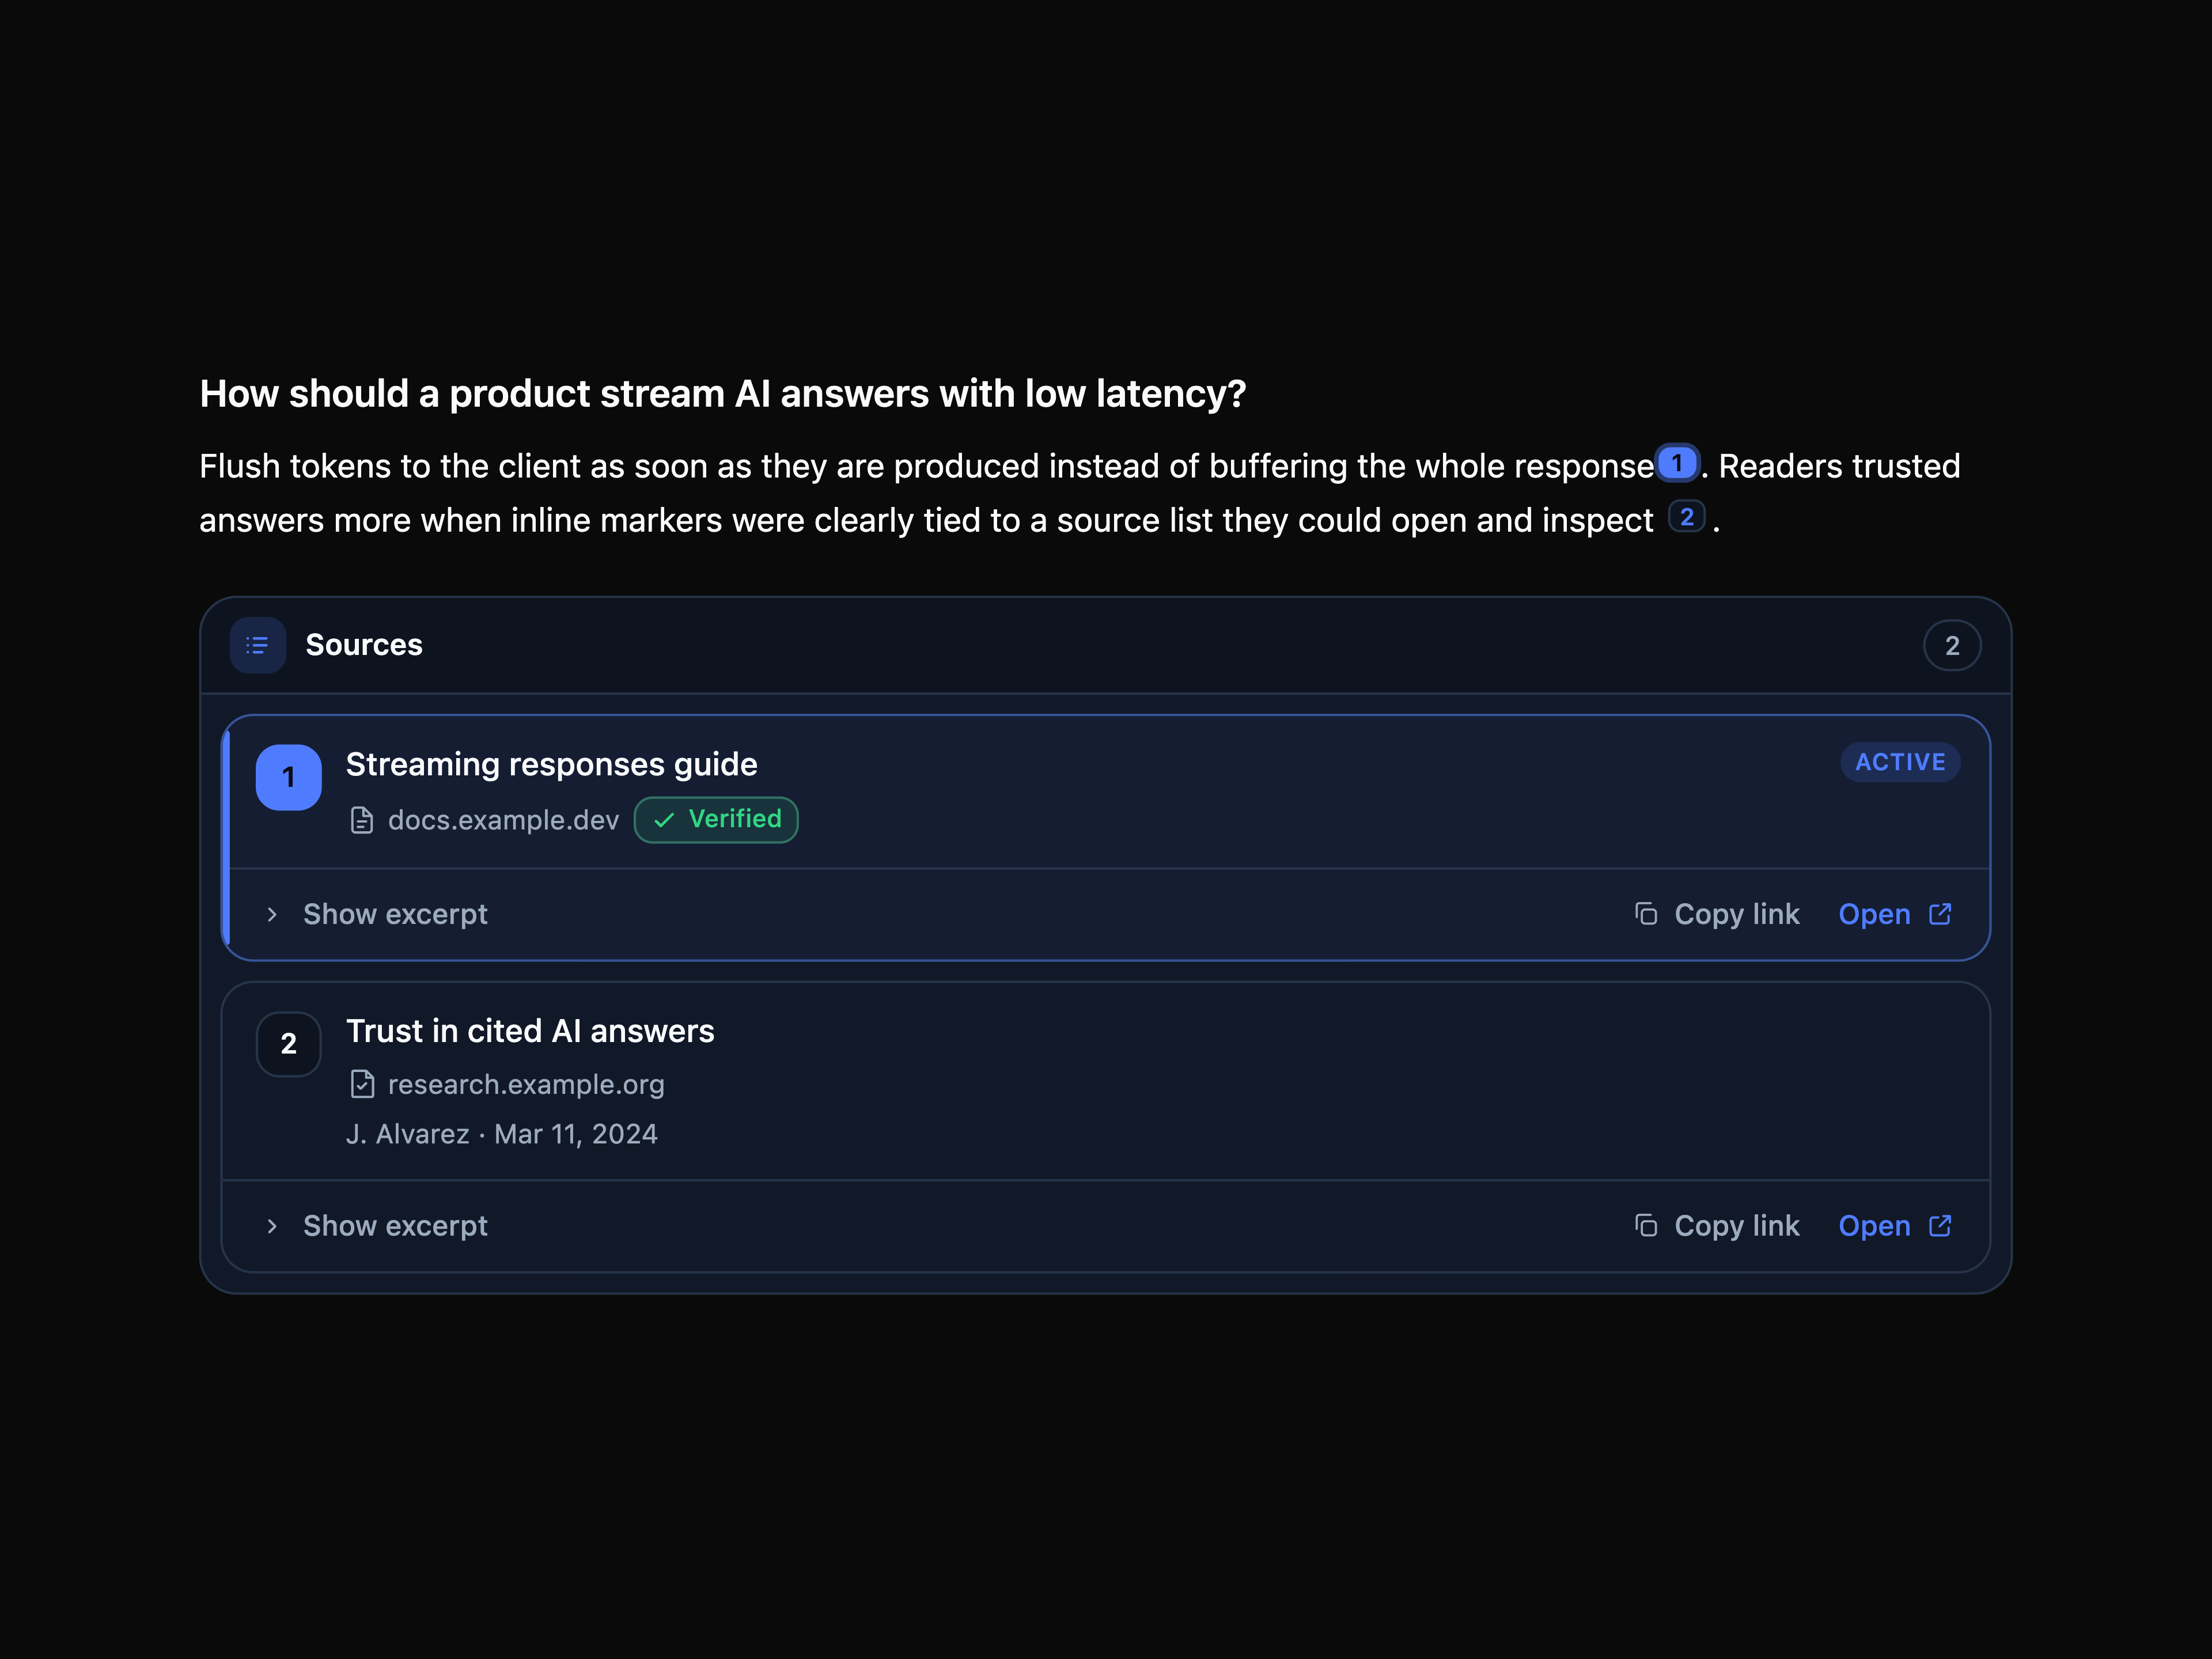Expand Show excerpt chevron for source 2
The image size is (2212, 1659).
[x=272, y=1226]
